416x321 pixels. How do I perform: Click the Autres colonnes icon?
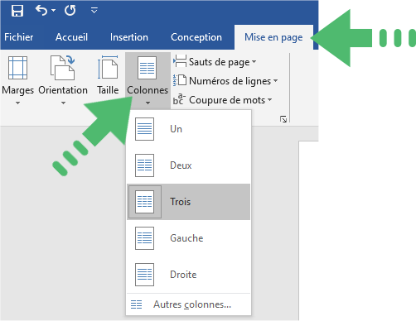136,304
